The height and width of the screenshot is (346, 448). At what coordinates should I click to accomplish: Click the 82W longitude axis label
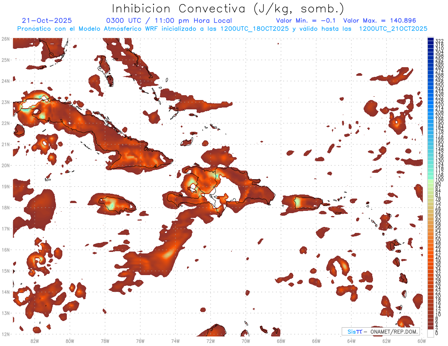point(35,341)
